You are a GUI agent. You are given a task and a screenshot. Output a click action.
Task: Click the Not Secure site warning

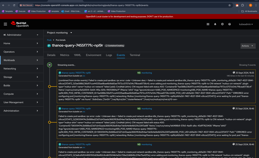(26, 5)
